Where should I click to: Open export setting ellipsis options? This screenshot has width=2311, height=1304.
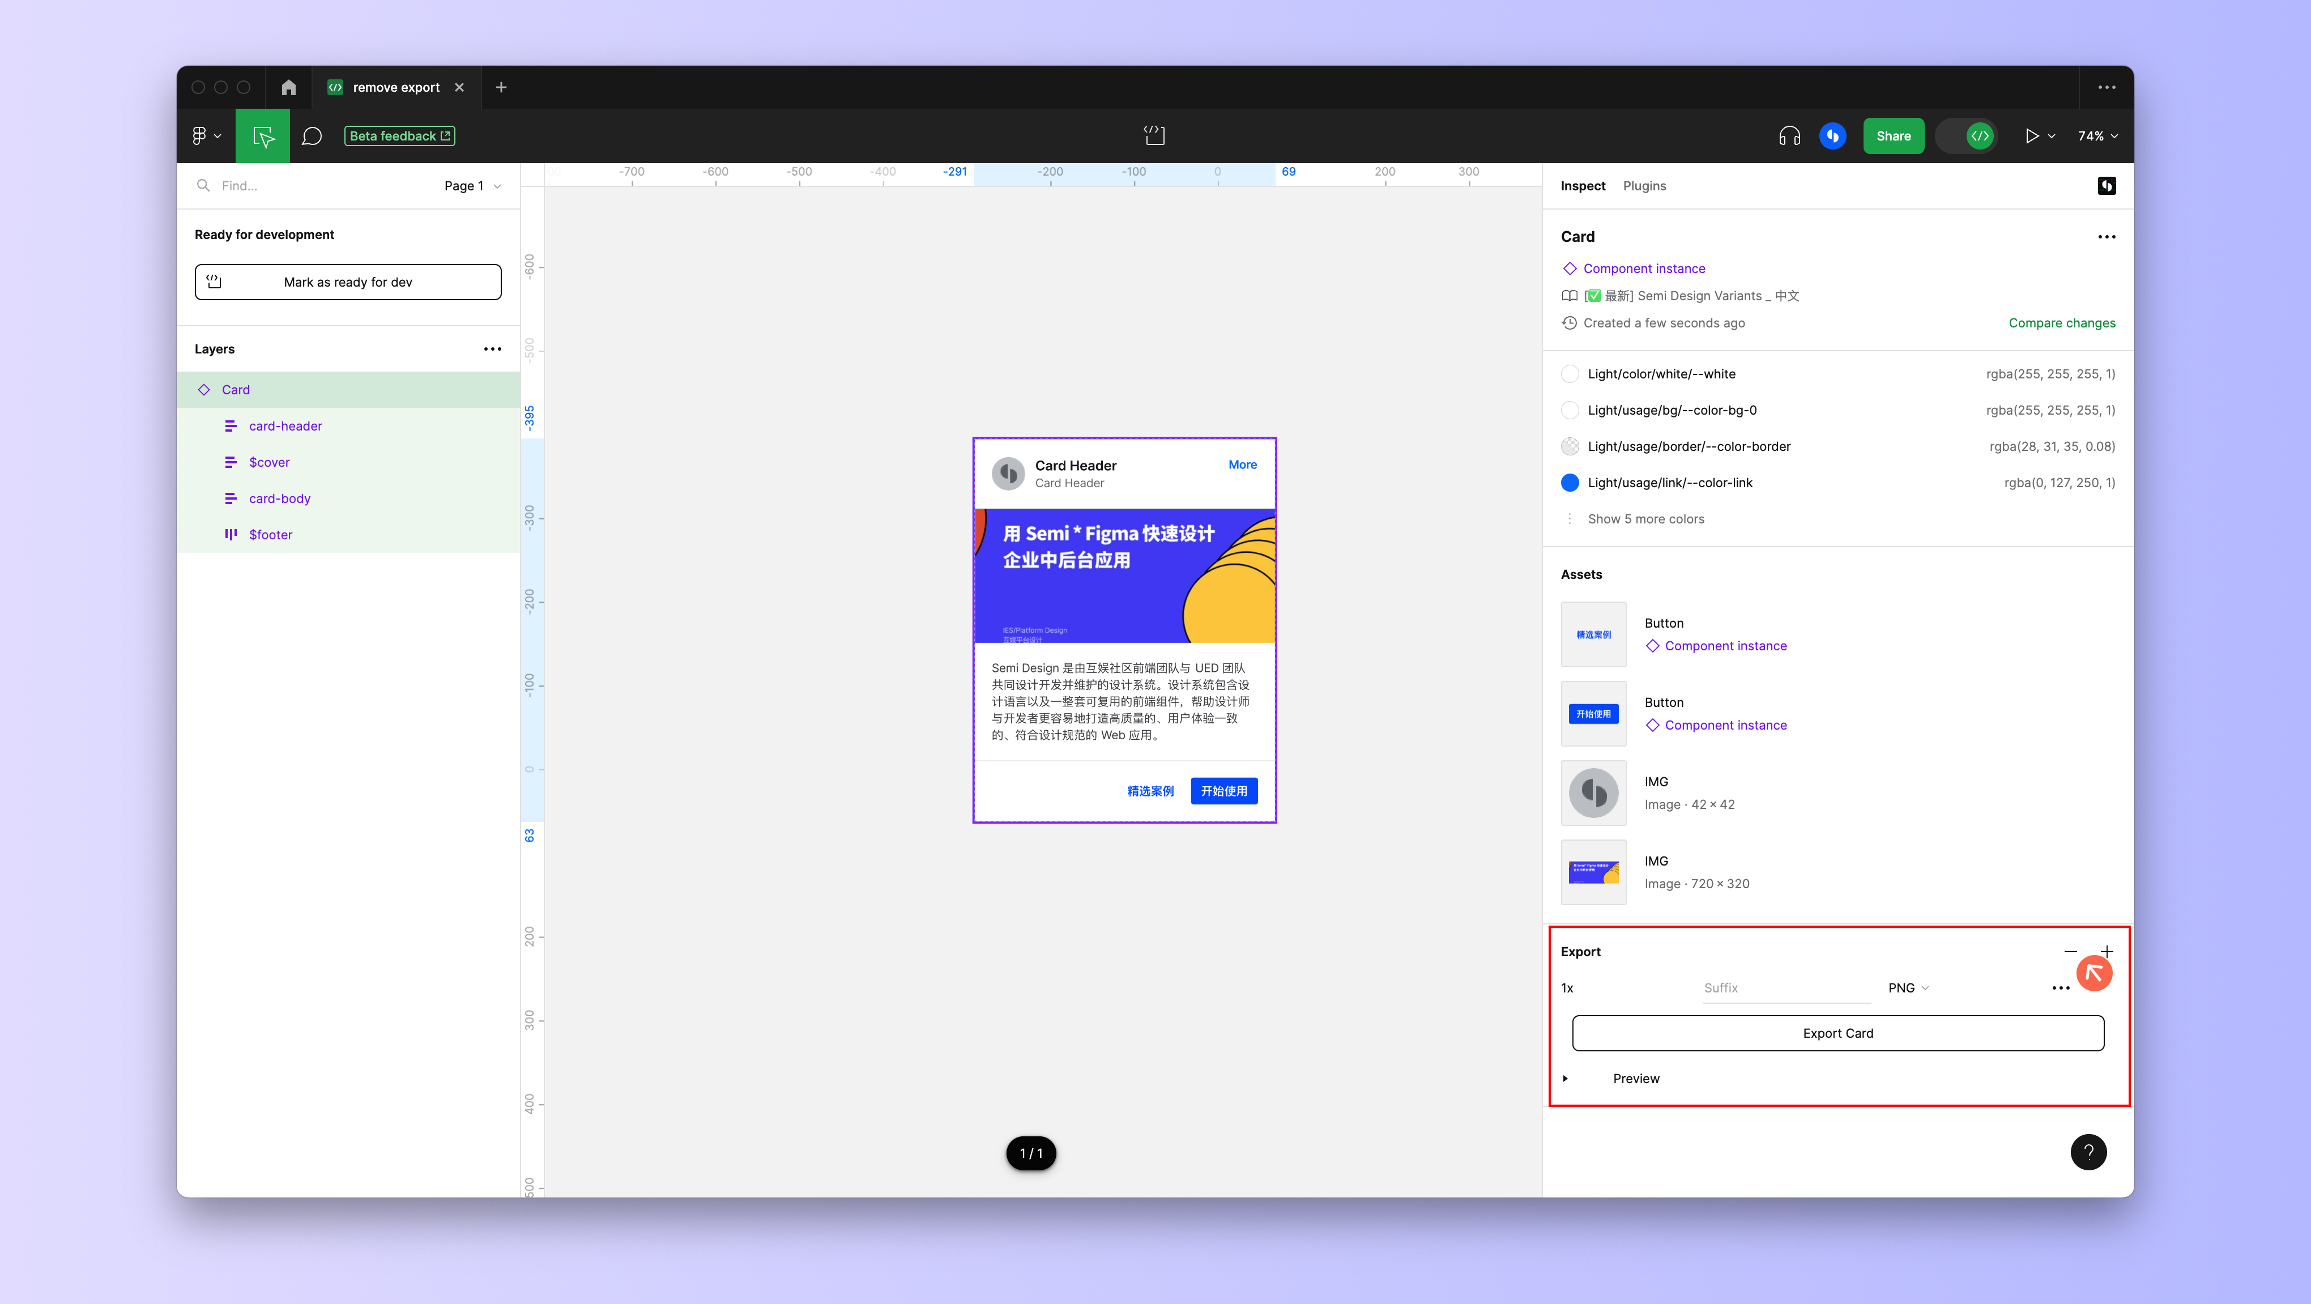click(2061, 987)
